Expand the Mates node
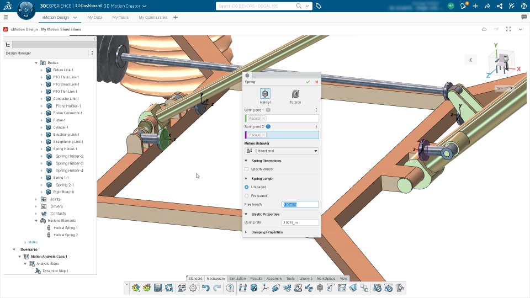 [x=25, y=242]
